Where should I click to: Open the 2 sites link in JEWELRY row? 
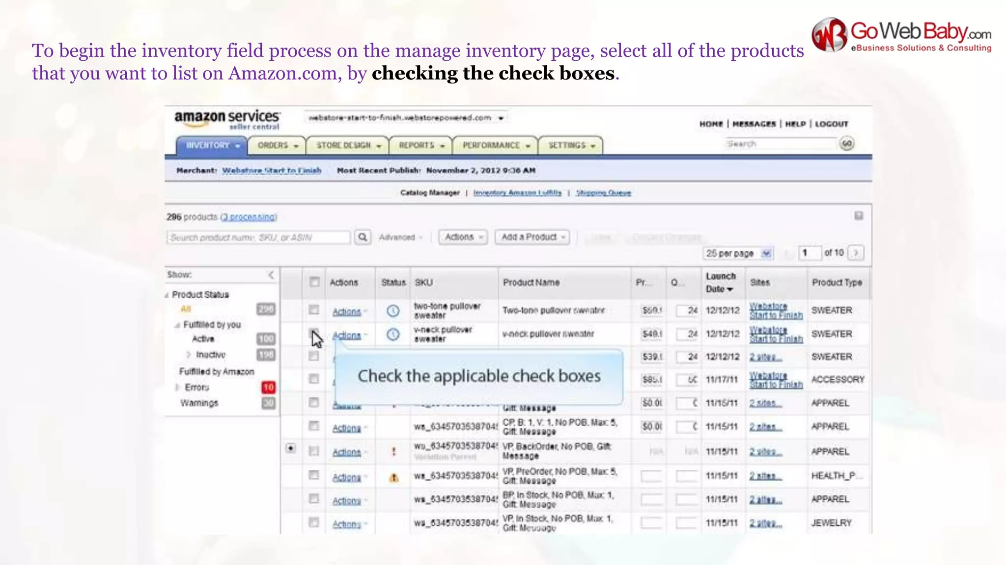coord(765,523)
